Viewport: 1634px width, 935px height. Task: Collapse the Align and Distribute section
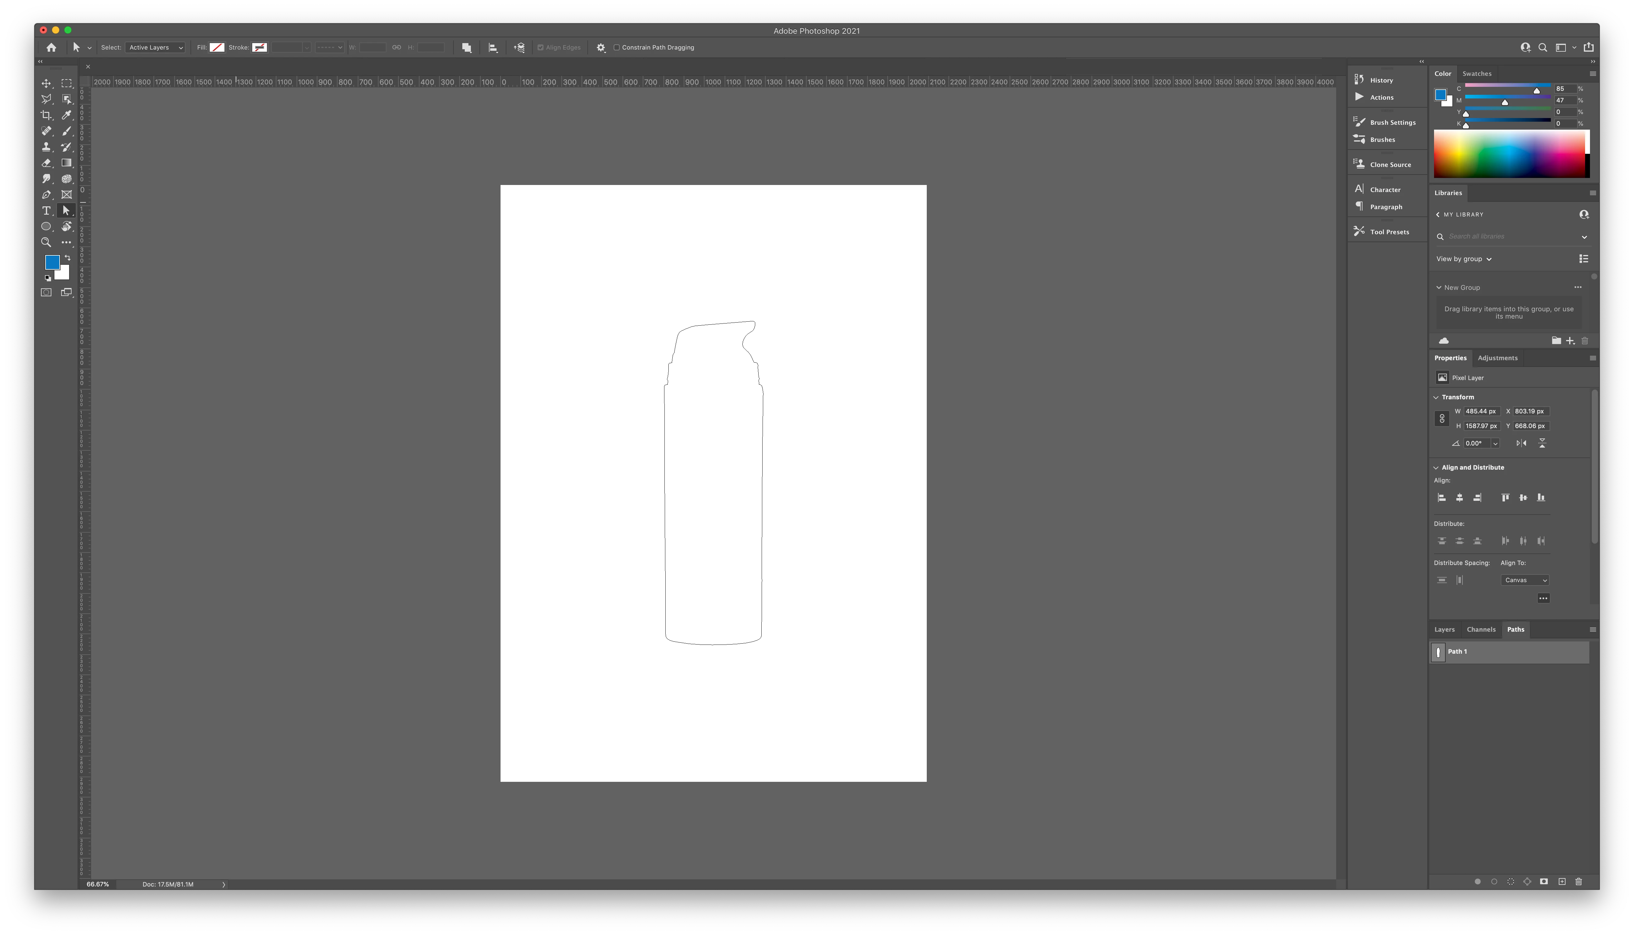tap(1436, 467)
